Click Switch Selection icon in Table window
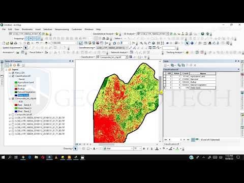 tap(183, 65)
